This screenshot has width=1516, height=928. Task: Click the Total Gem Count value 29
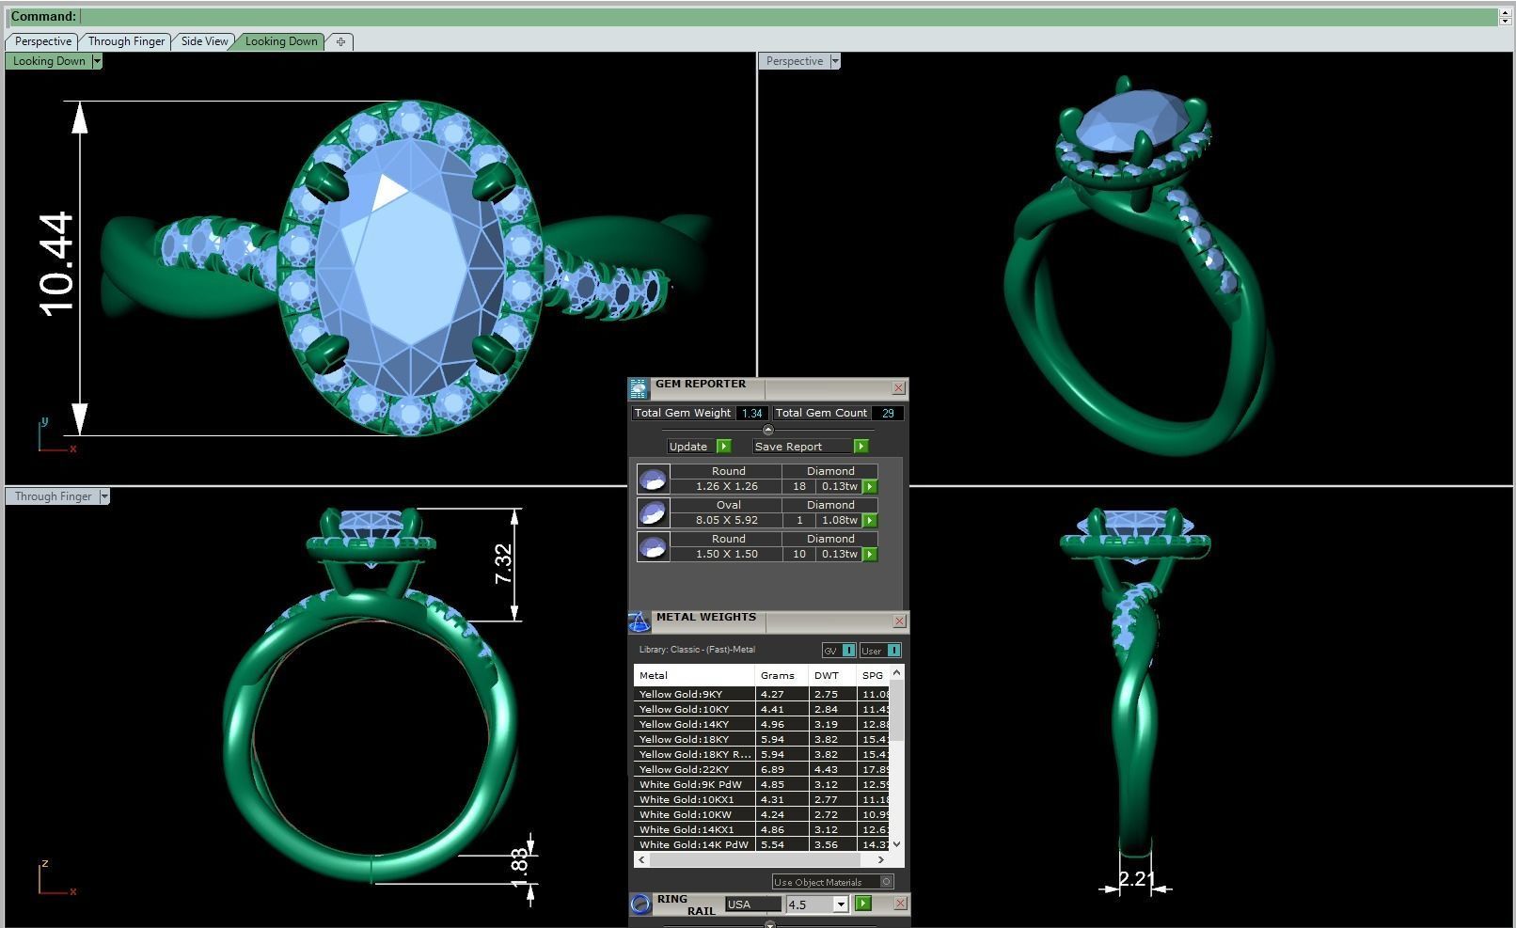coord(888,413)
